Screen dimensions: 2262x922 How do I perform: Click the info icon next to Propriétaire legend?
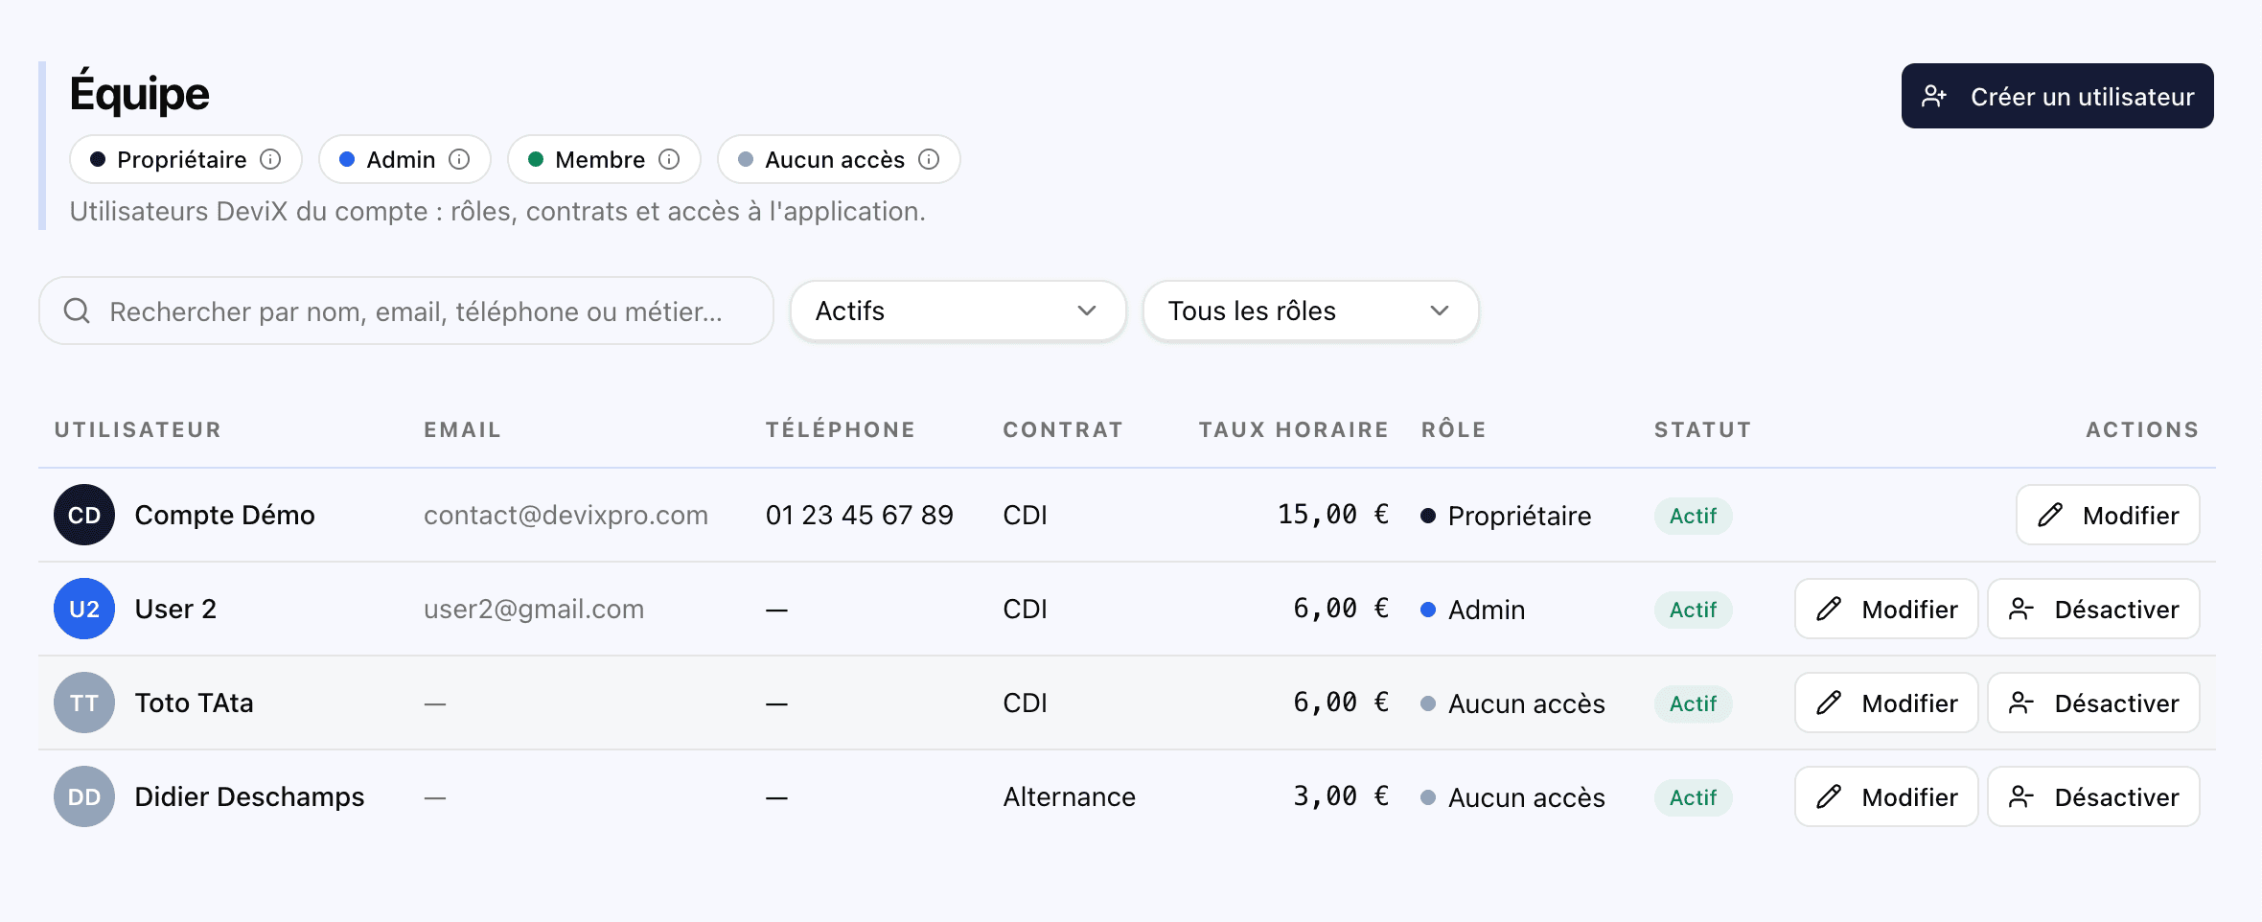coord(270,159)
